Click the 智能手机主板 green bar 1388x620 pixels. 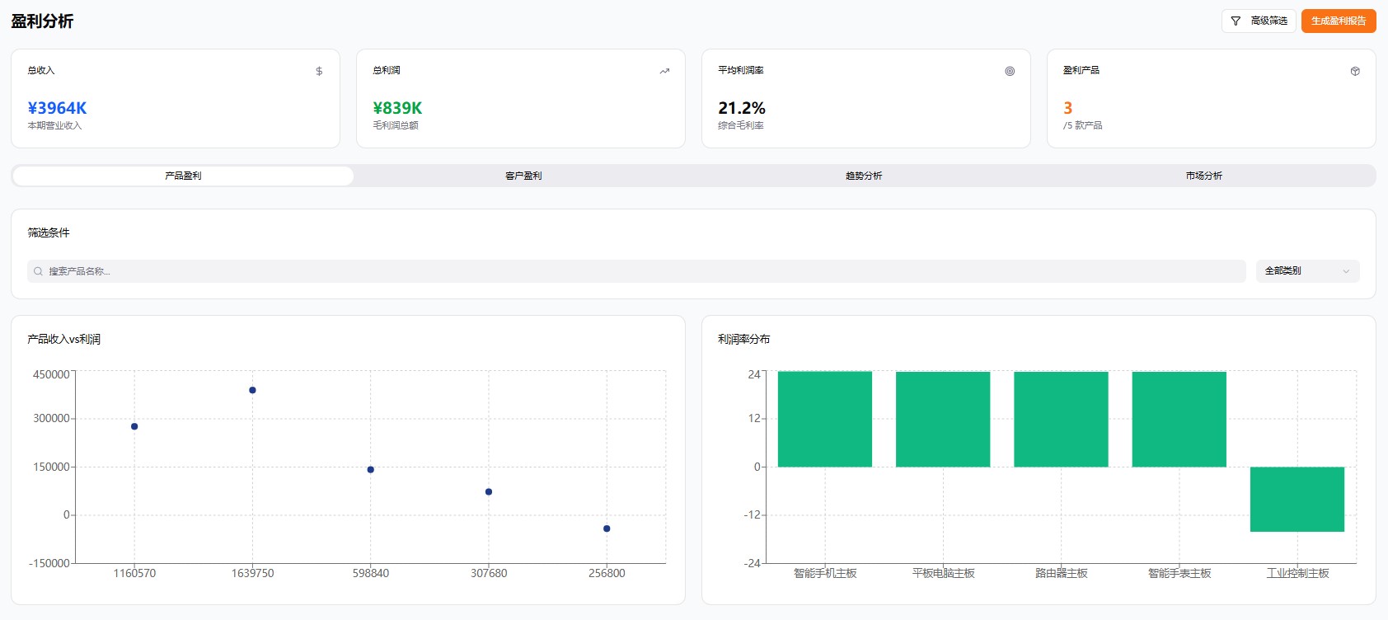coord(824,419)
